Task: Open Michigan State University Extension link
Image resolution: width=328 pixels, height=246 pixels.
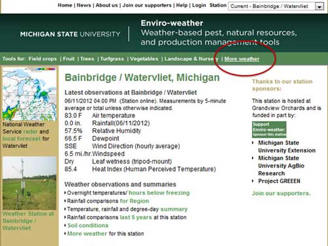Action: [x=287, y=147]
